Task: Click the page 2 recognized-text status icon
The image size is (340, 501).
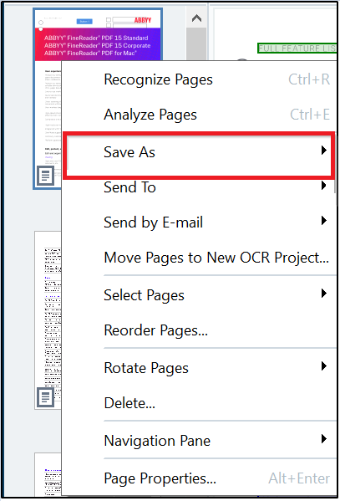Action: click(x=45, y=397)
